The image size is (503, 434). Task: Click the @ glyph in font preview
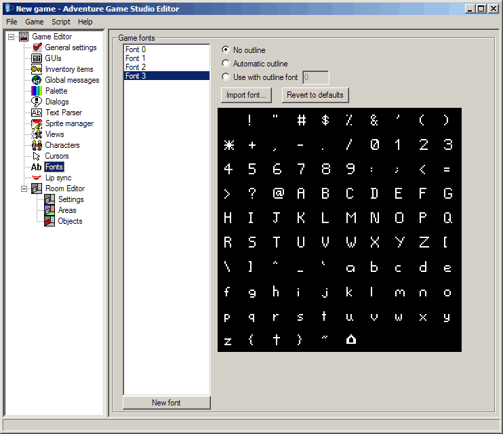point(278,193)
